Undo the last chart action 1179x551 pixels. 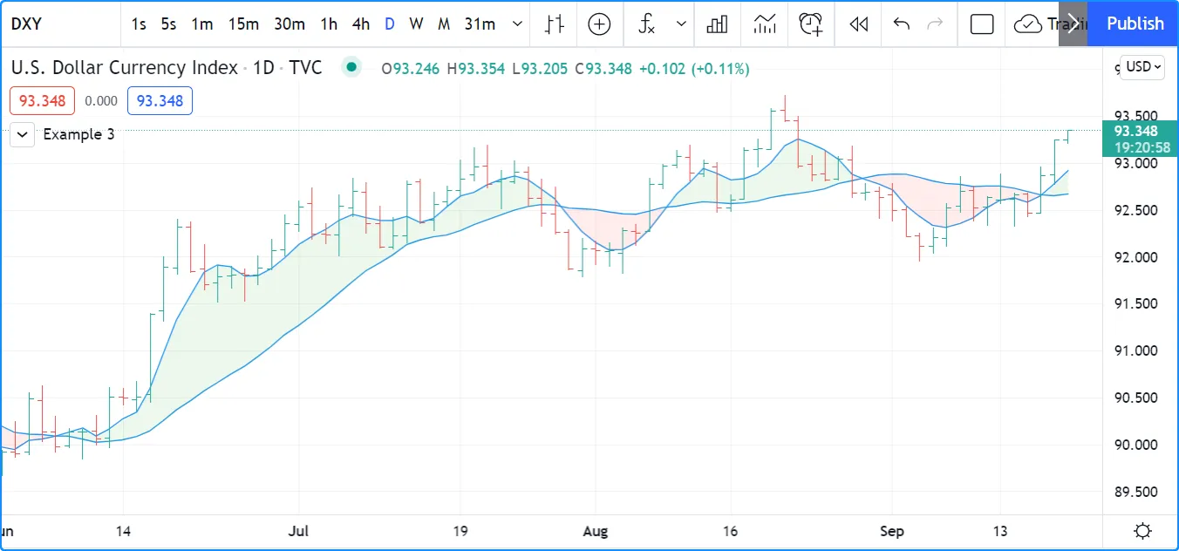point(902,24)
